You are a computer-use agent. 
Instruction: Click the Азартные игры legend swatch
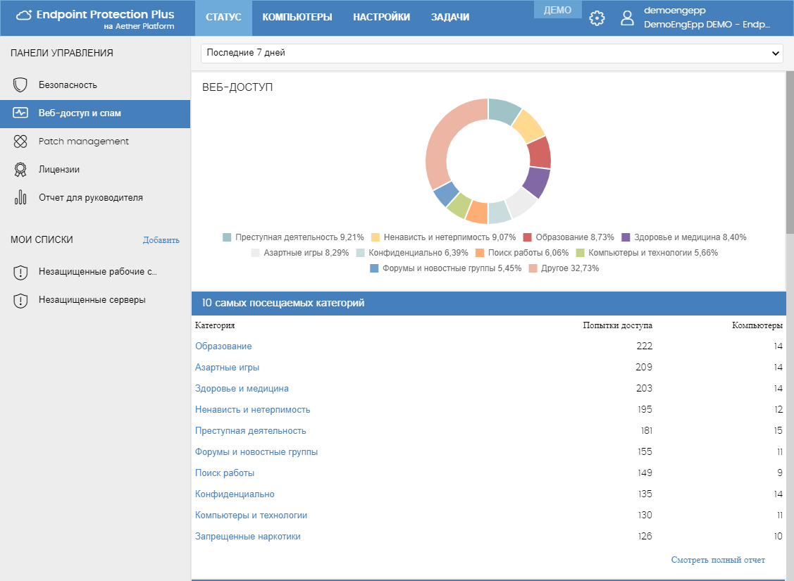(255, 253)
